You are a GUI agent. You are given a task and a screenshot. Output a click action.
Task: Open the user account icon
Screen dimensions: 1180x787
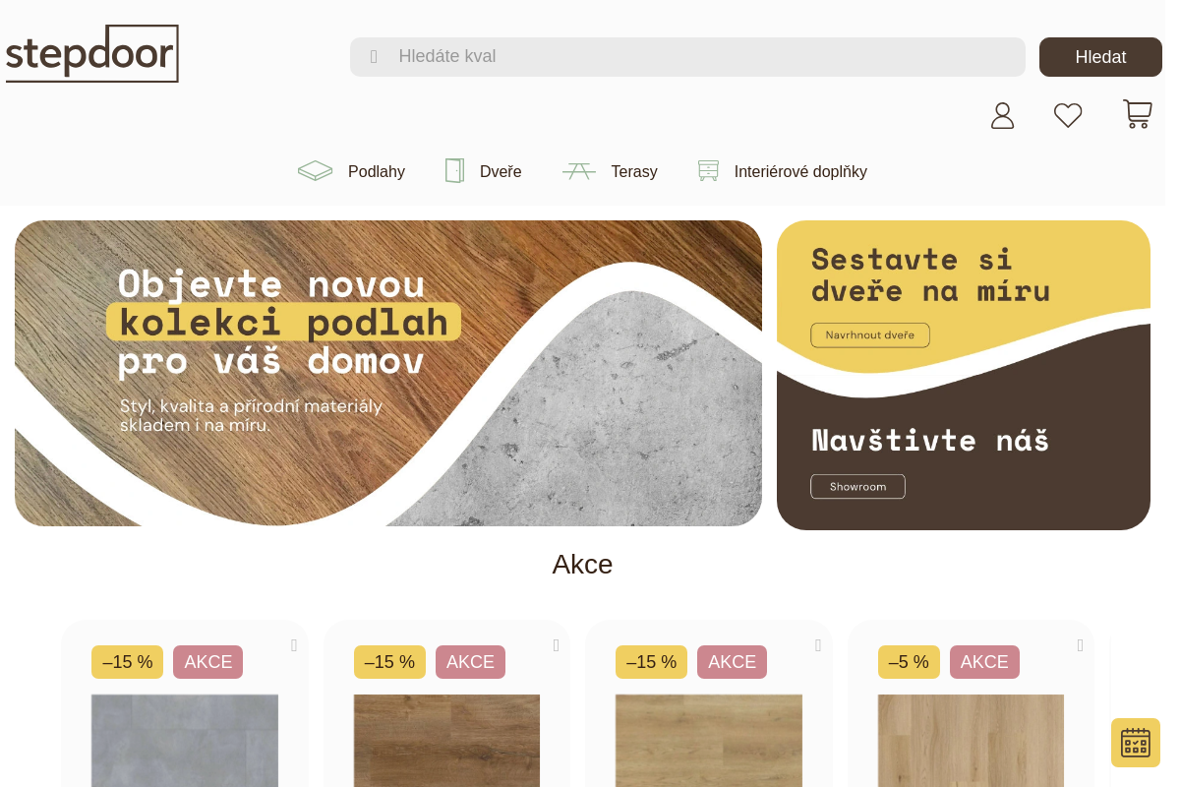pyautogui.click(x=1002, y=115)
